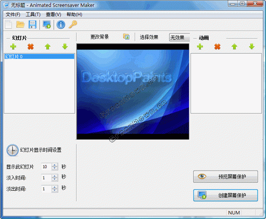Decrease the 淡入时间 value
The image size is (266, 219).
click(x=55, y=180)
